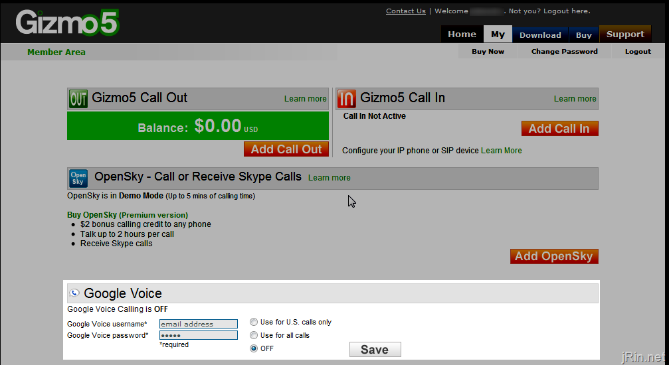Image resolution: width=669 pixels, height=365 pixels.
Task: Select Use for U.S. calls only
Action: pos(254,322)
